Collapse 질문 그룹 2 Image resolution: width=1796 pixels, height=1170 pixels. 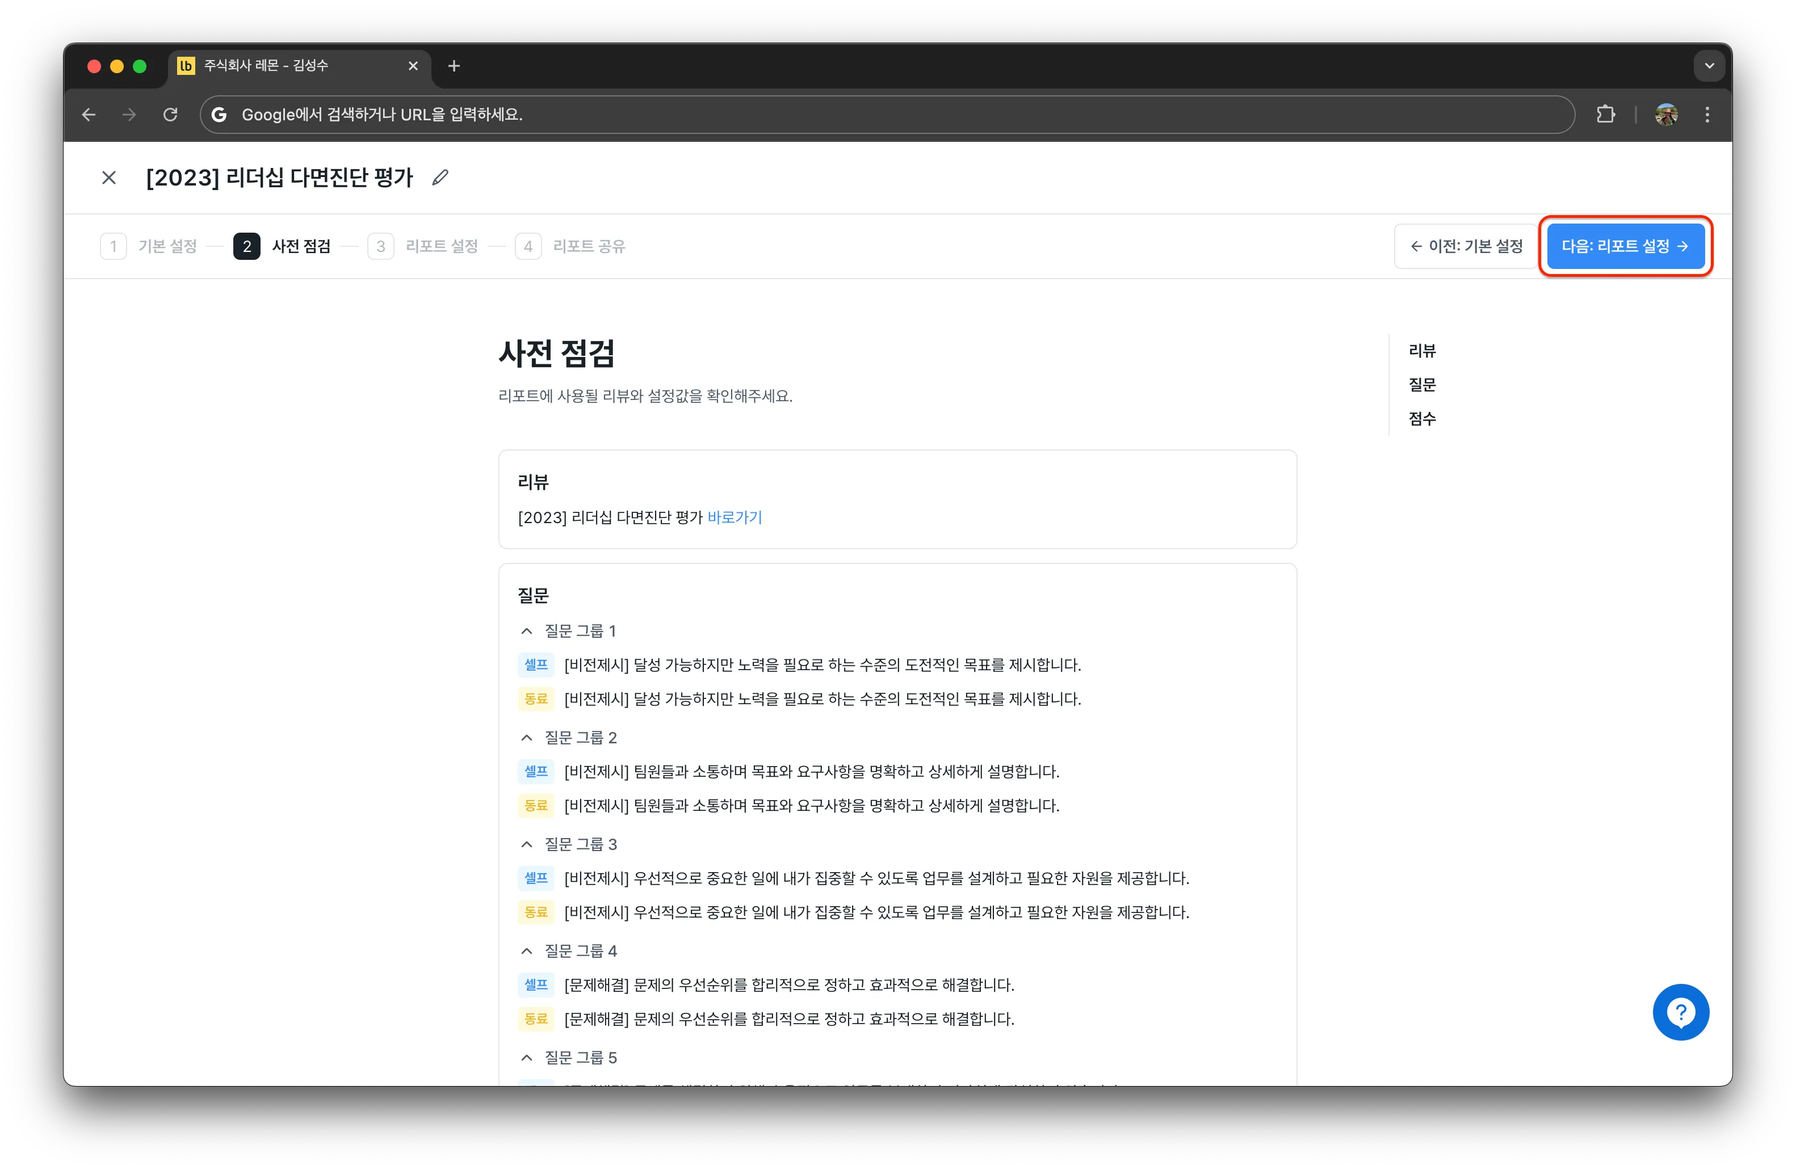click(x=527, y=737)
